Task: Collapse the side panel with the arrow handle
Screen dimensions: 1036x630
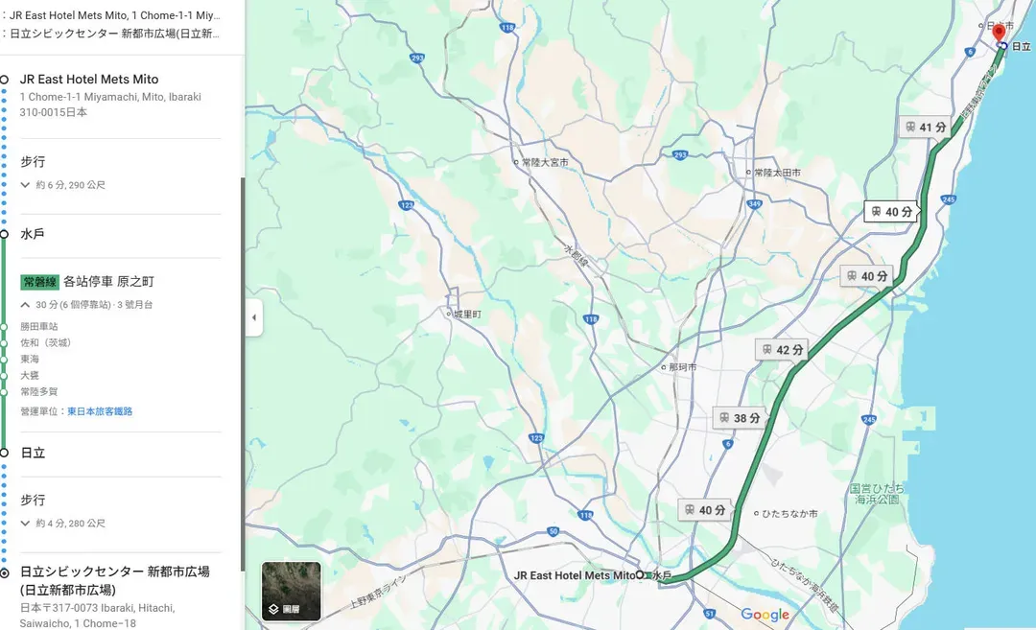Action: tap(253, 317)
